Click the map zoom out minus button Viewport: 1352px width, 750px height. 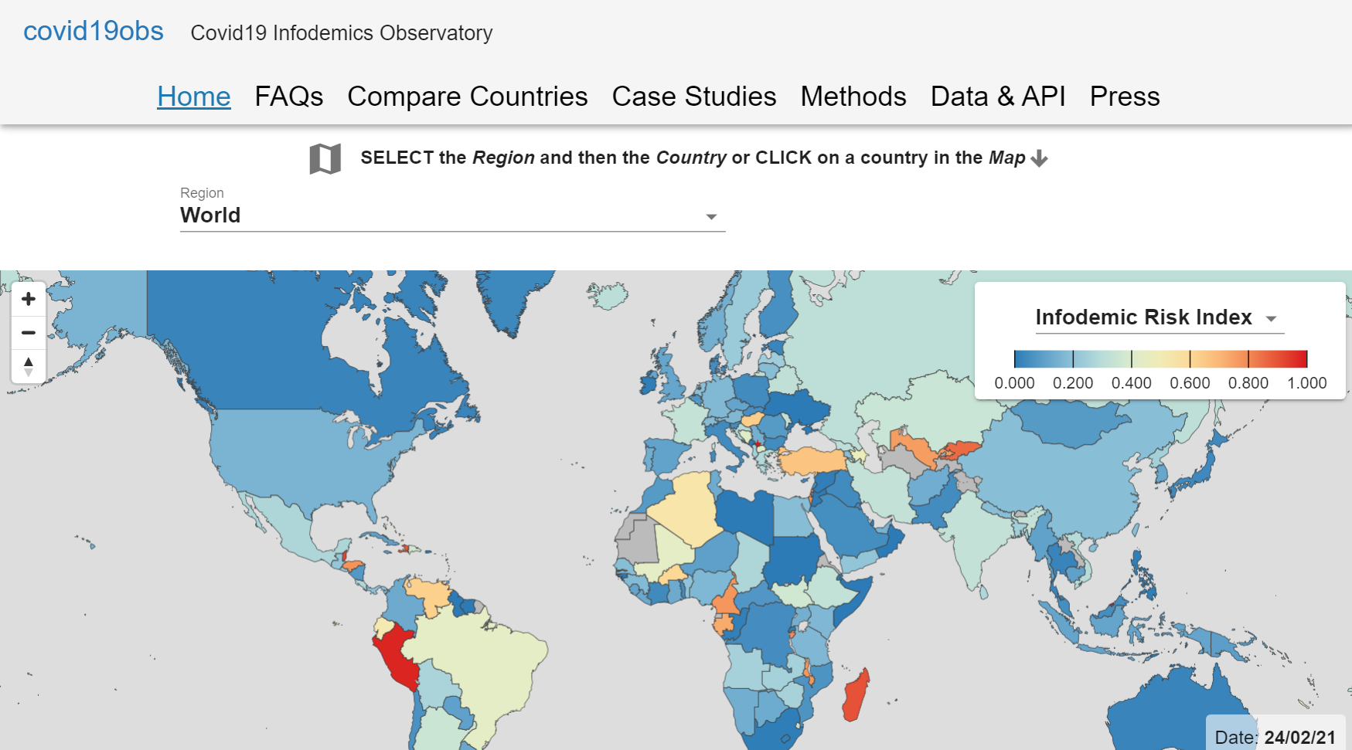pyautogui.click(x=29, y=333)
